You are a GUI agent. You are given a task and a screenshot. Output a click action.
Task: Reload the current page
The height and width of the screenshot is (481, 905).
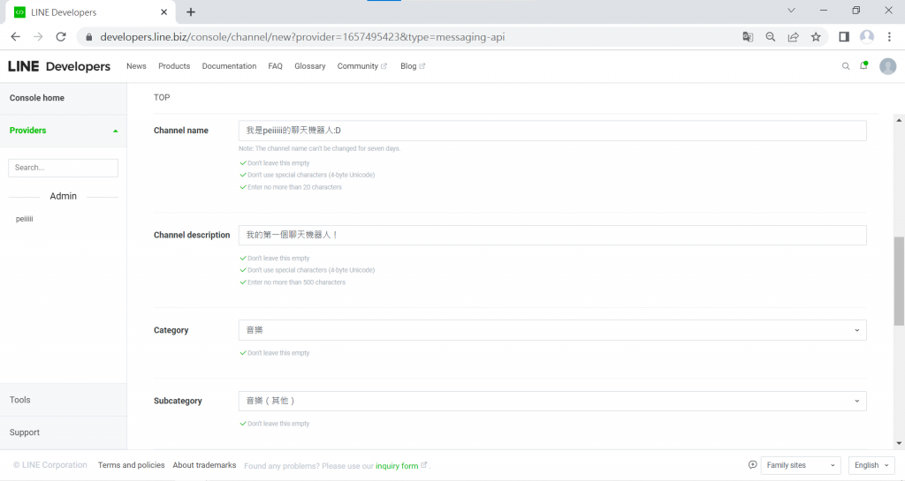tap(61, 37)
